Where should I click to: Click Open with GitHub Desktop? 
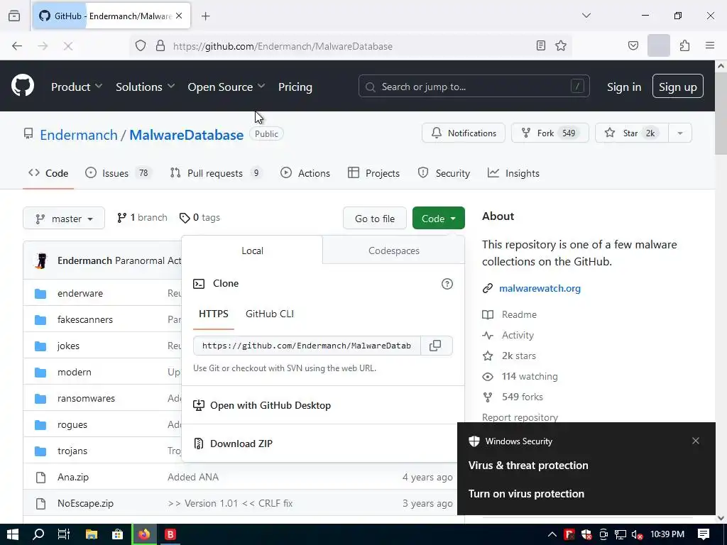tap(263, 405)
